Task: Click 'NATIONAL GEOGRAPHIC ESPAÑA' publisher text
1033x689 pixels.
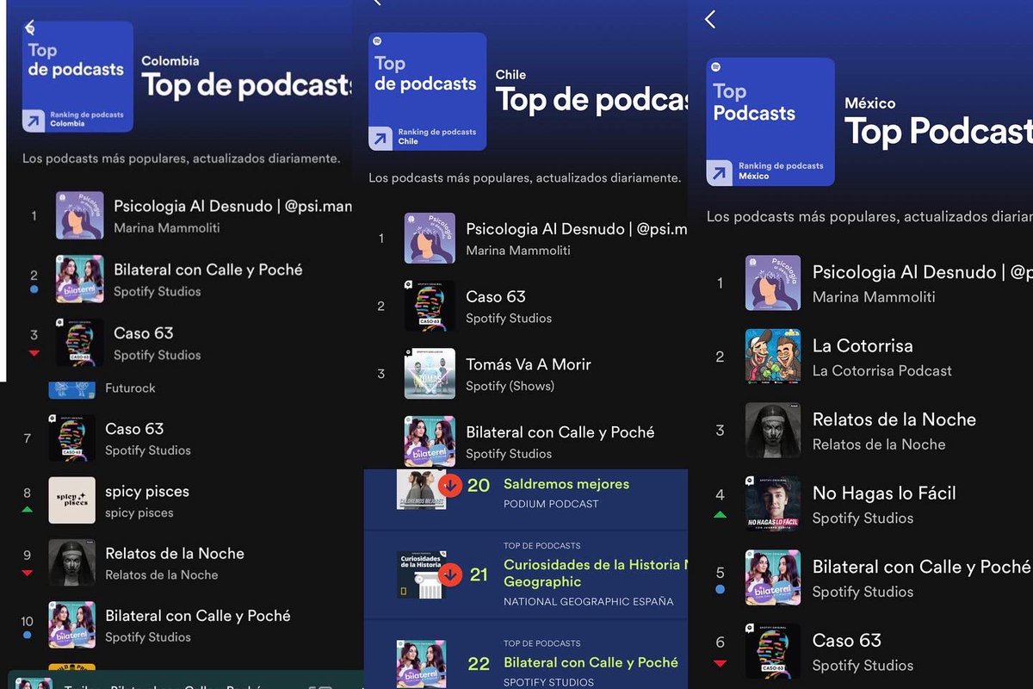Action: 589,601
